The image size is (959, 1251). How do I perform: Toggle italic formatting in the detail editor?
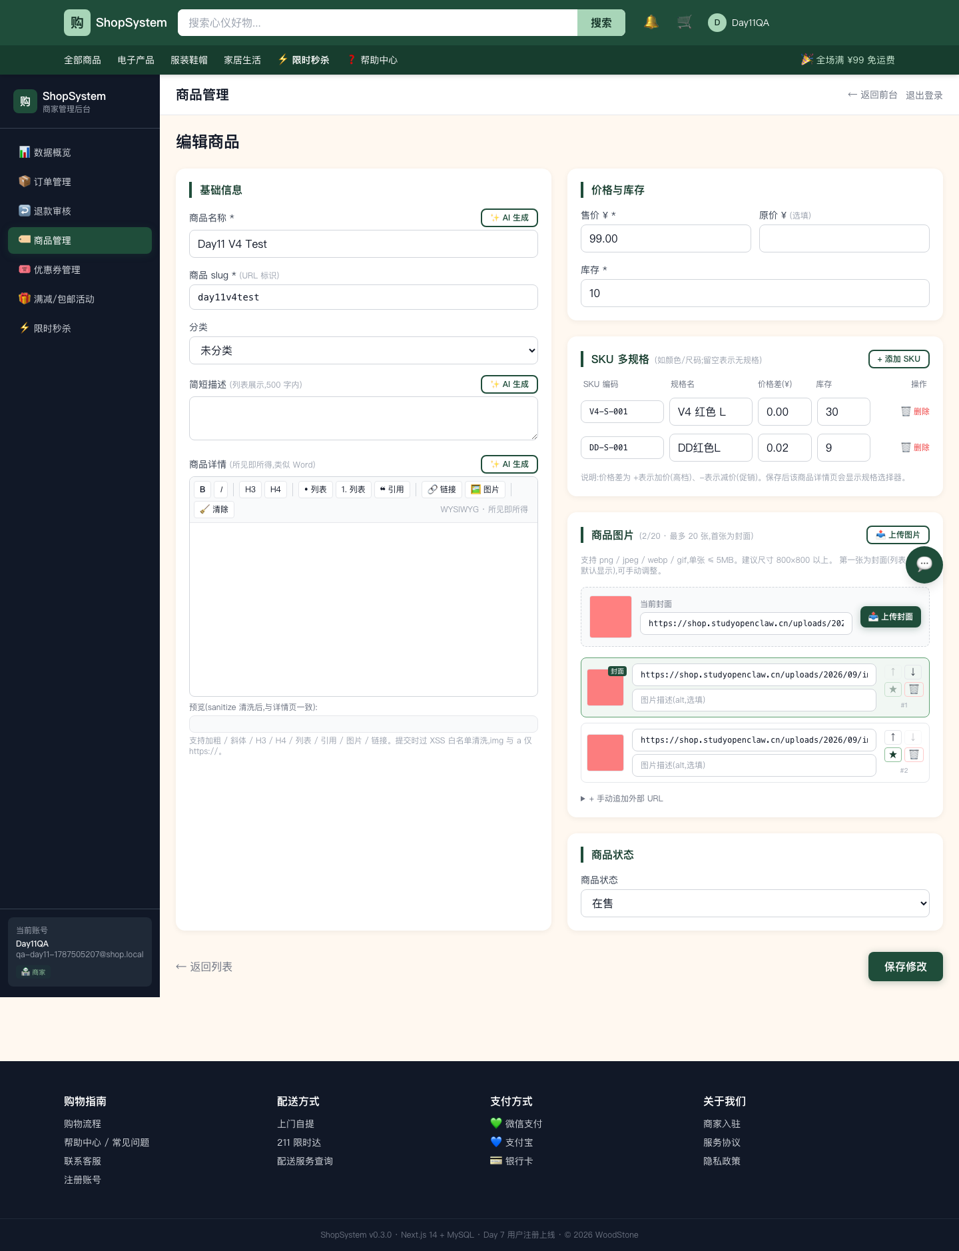[x=221, y=490]
